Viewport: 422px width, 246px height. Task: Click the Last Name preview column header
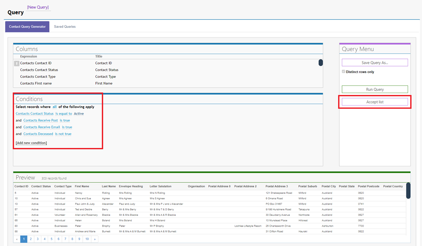[109, 186]
